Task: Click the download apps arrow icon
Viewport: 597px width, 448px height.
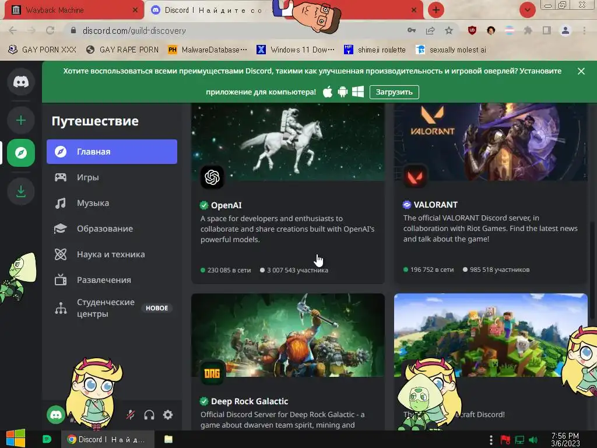Action: [21, 191]
